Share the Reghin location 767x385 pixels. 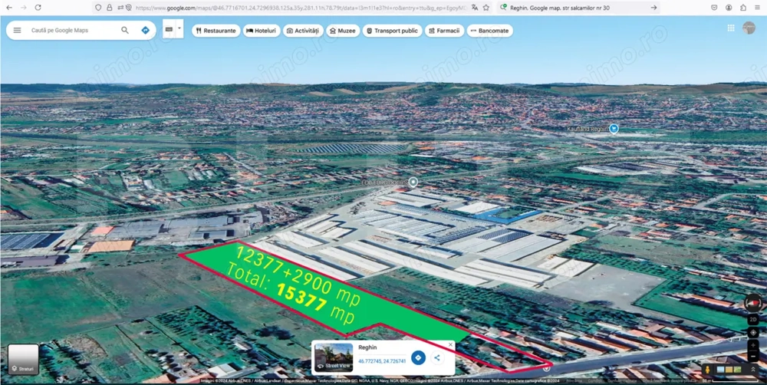[437, 357]
